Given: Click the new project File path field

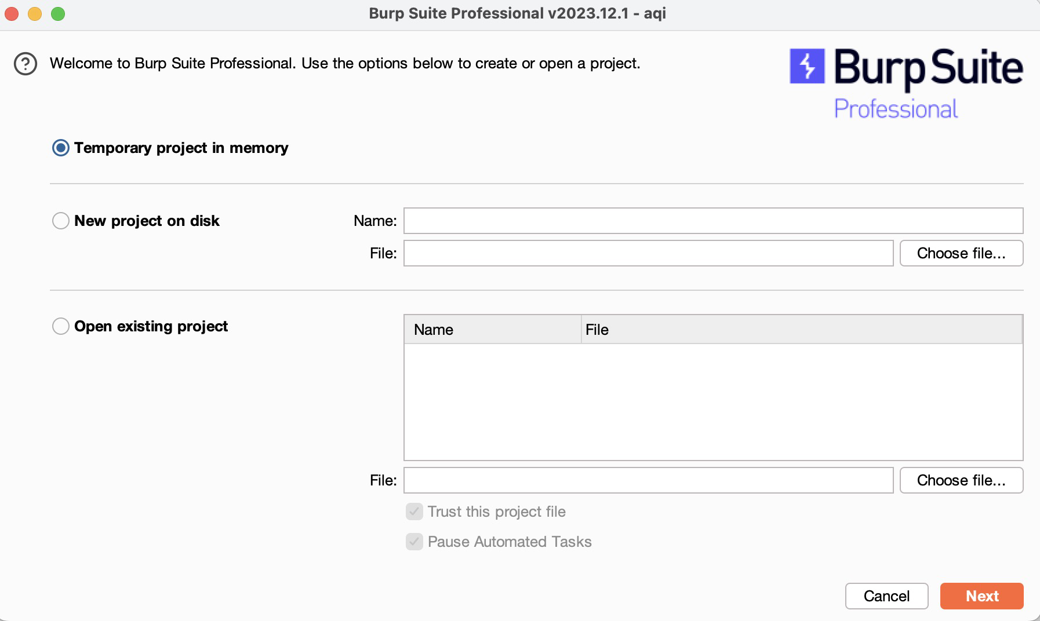Looking at the screenshot, I should 648,253.
